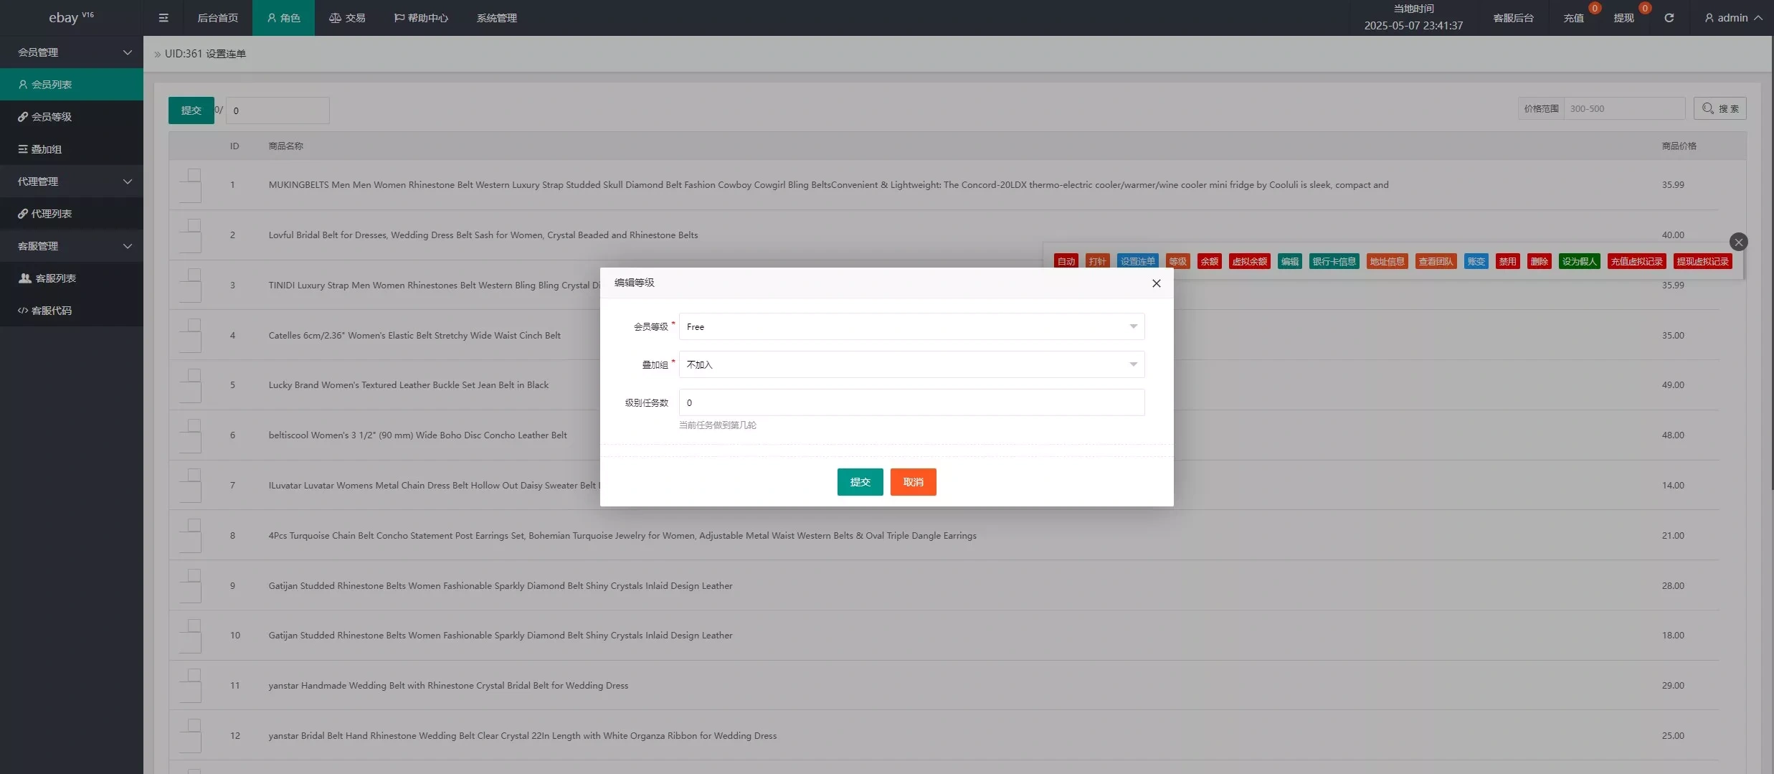Screen dimensions: 1774x774
Task: Click the orange 取消 button
Action: tap(913, 482)
